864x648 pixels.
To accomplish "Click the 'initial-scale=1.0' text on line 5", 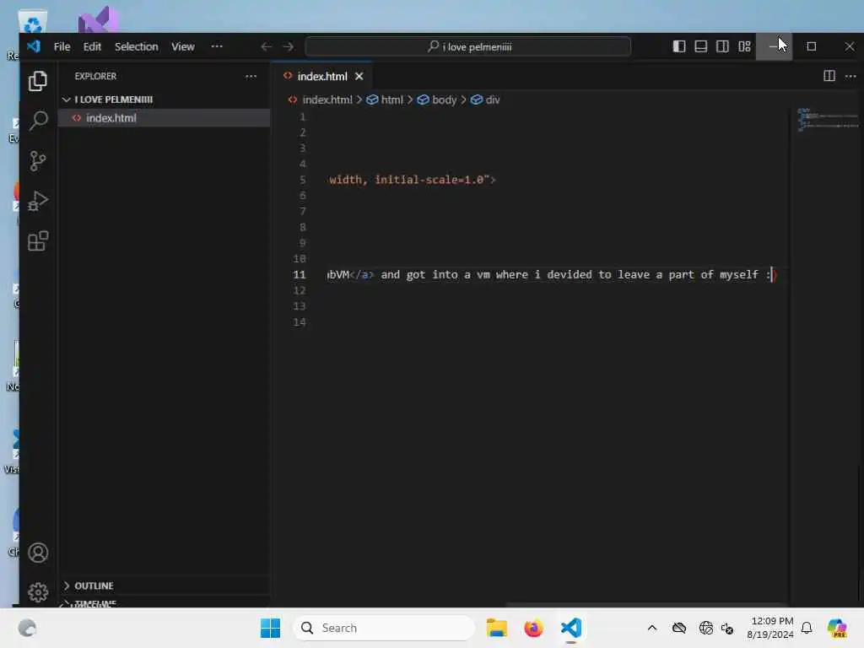I will [x=429, y=180].
